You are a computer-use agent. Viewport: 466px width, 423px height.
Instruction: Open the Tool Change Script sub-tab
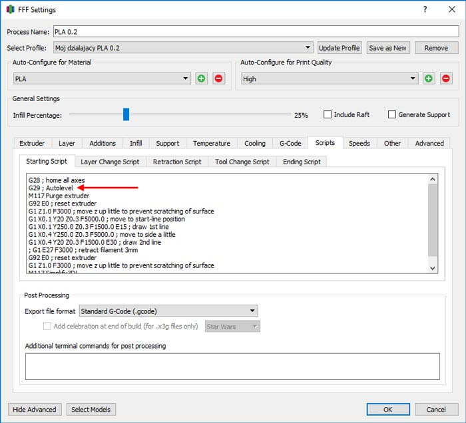(242, 162)
